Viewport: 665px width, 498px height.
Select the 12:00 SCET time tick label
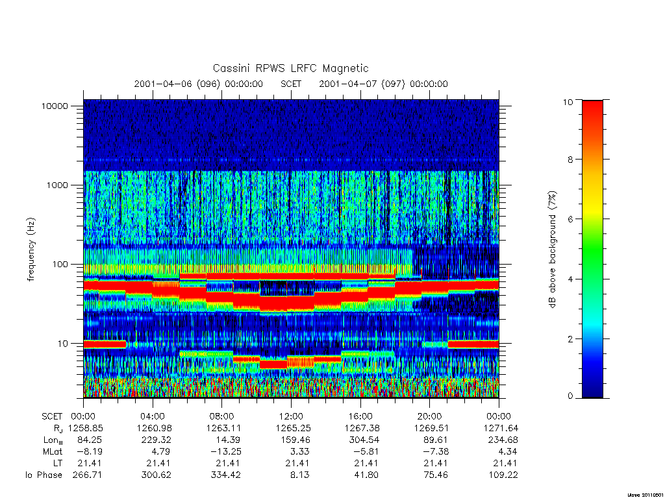click(x=291, y=416)
